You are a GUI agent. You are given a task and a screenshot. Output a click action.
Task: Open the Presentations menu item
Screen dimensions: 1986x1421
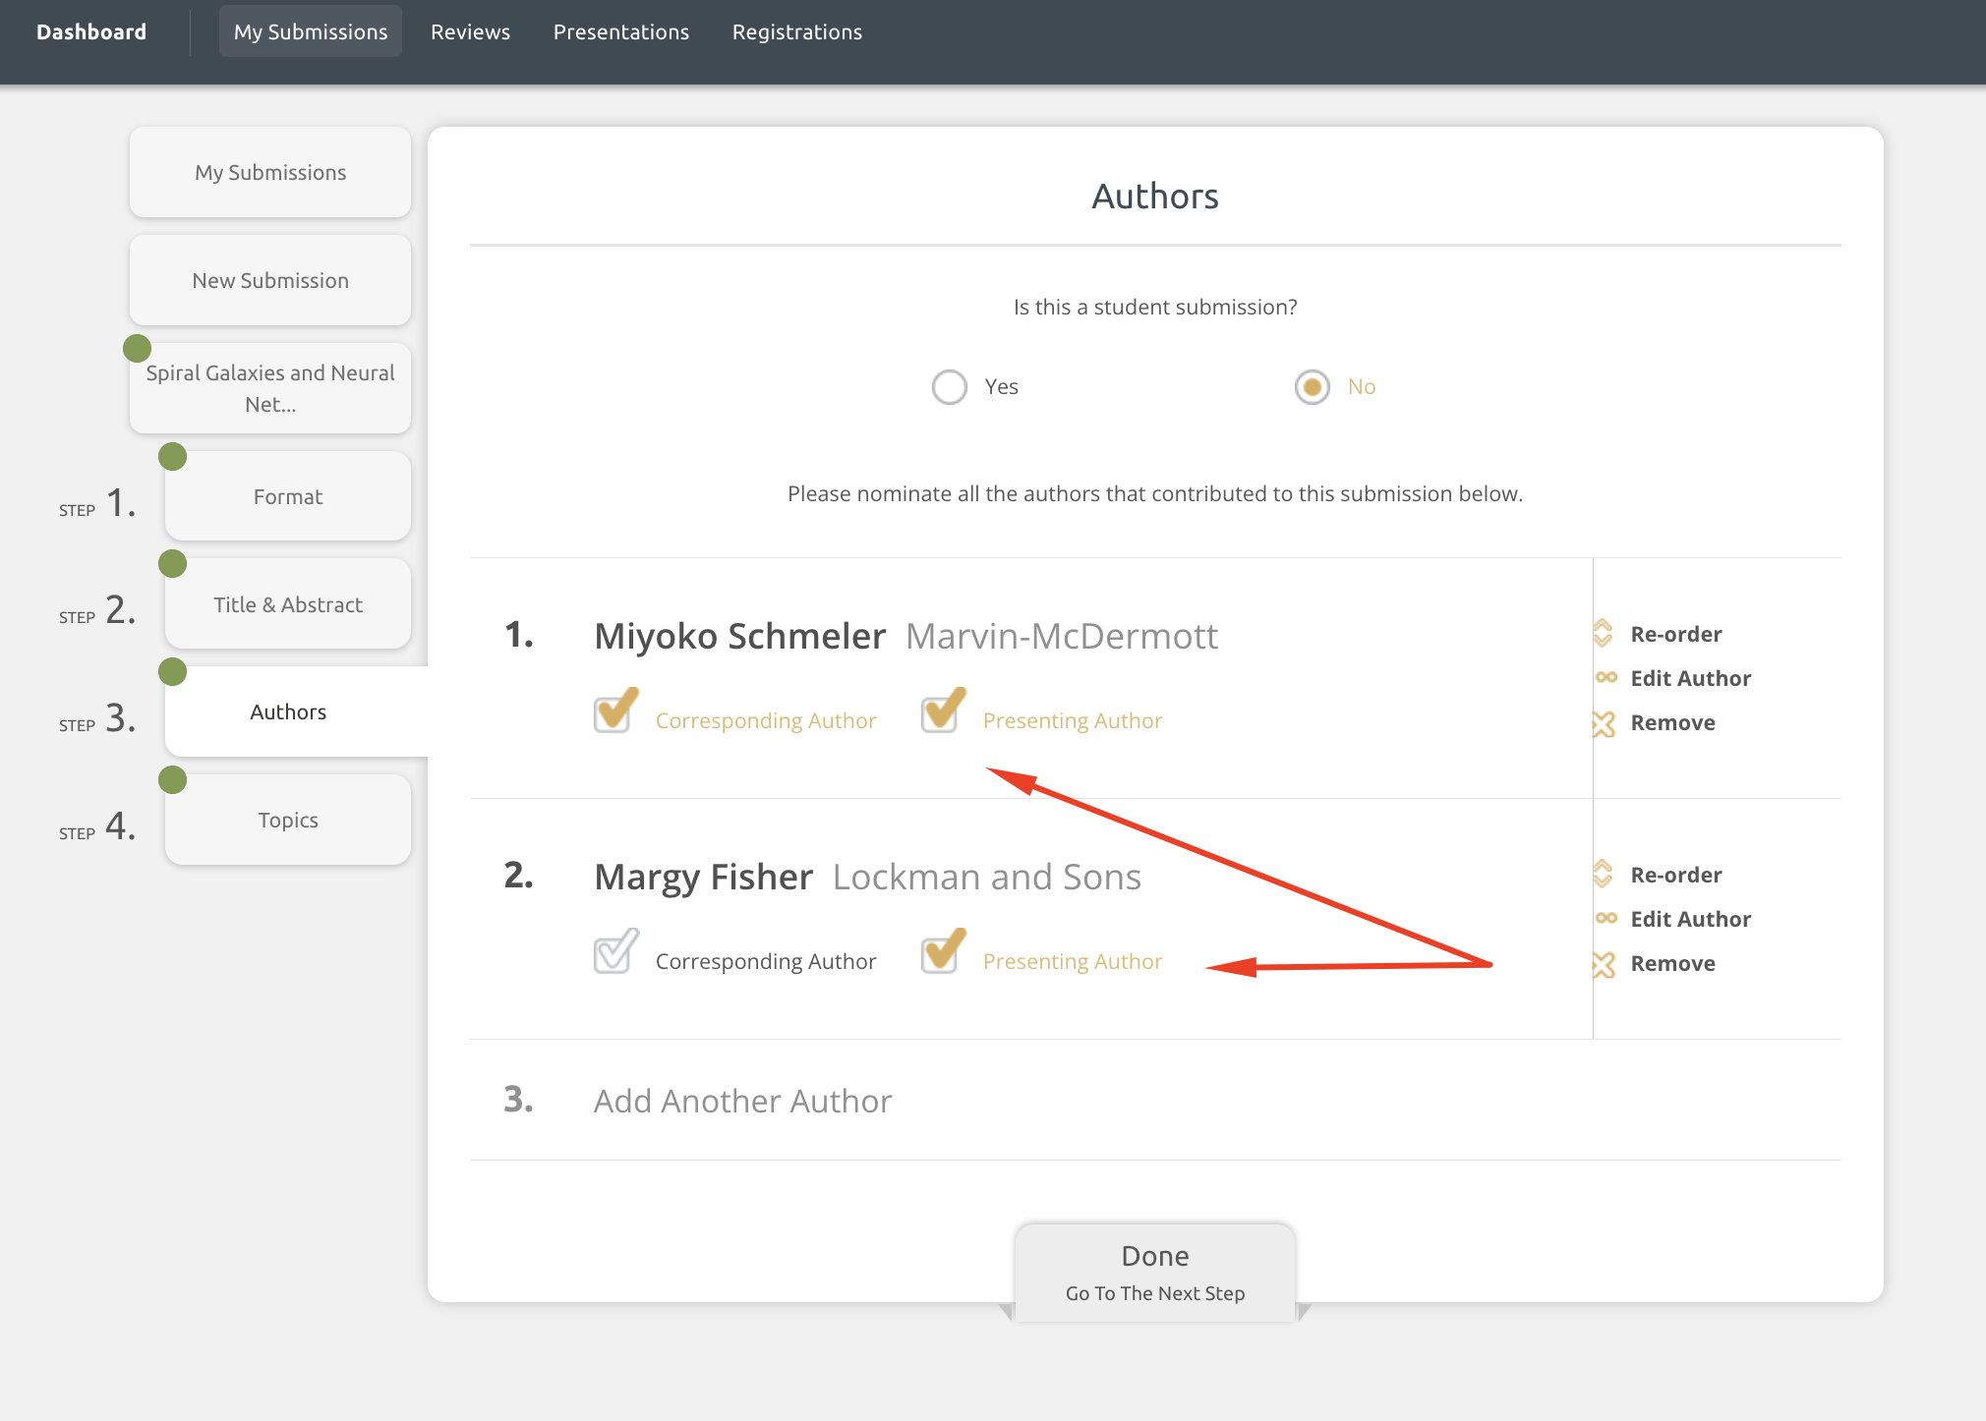click(620, 32)
